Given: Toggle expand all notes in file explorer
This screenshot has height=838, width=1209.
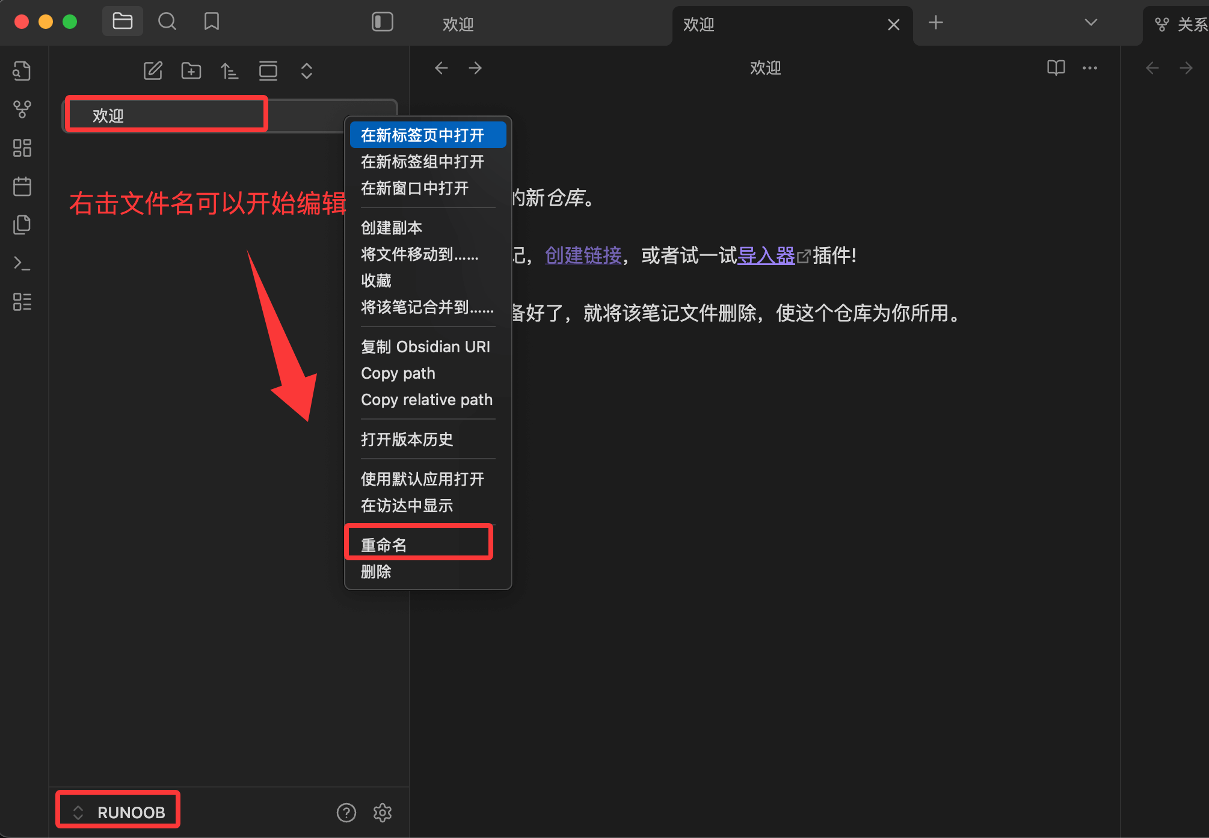Looking at the screenshot, I should click(x=307, y=70).
